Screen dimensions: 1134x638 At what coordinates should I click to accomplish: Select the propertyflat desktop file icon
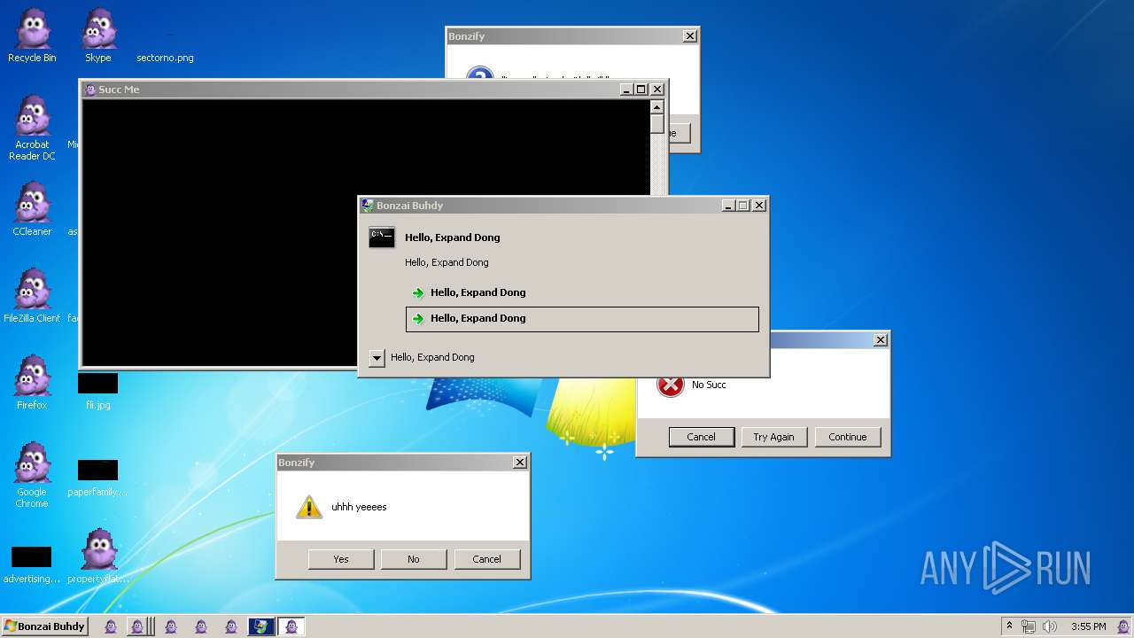tap(98, 556)
